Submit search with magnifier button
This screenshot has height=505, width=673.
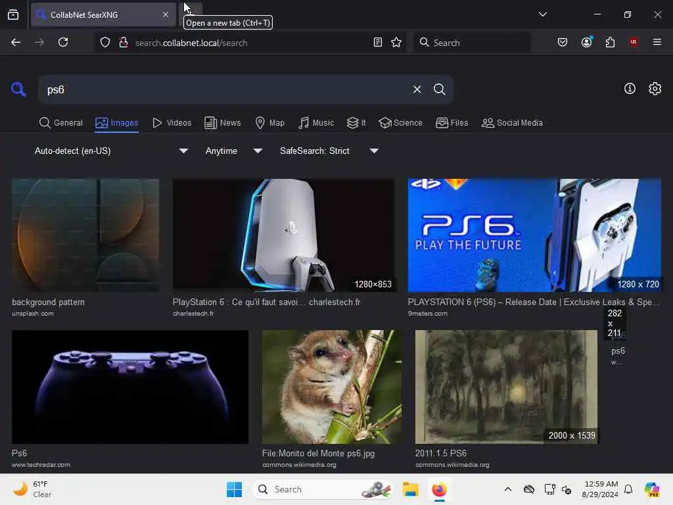coord(439,89)
